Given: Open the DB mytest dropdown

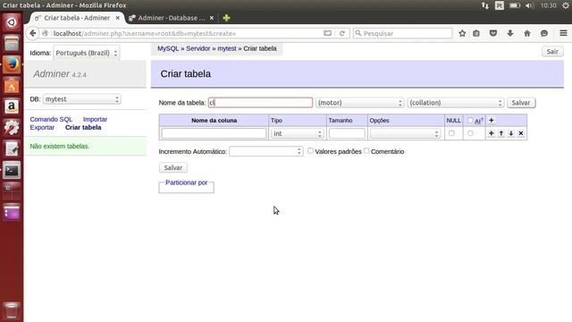Looking at the screenshot, I should pos(81,99).
